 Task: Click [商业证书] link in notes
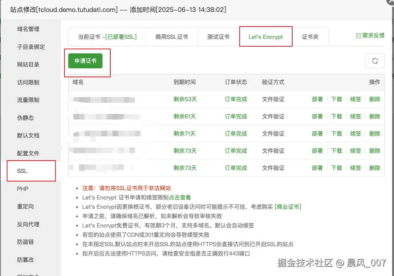pyautogui.click(x=288, y=207)
